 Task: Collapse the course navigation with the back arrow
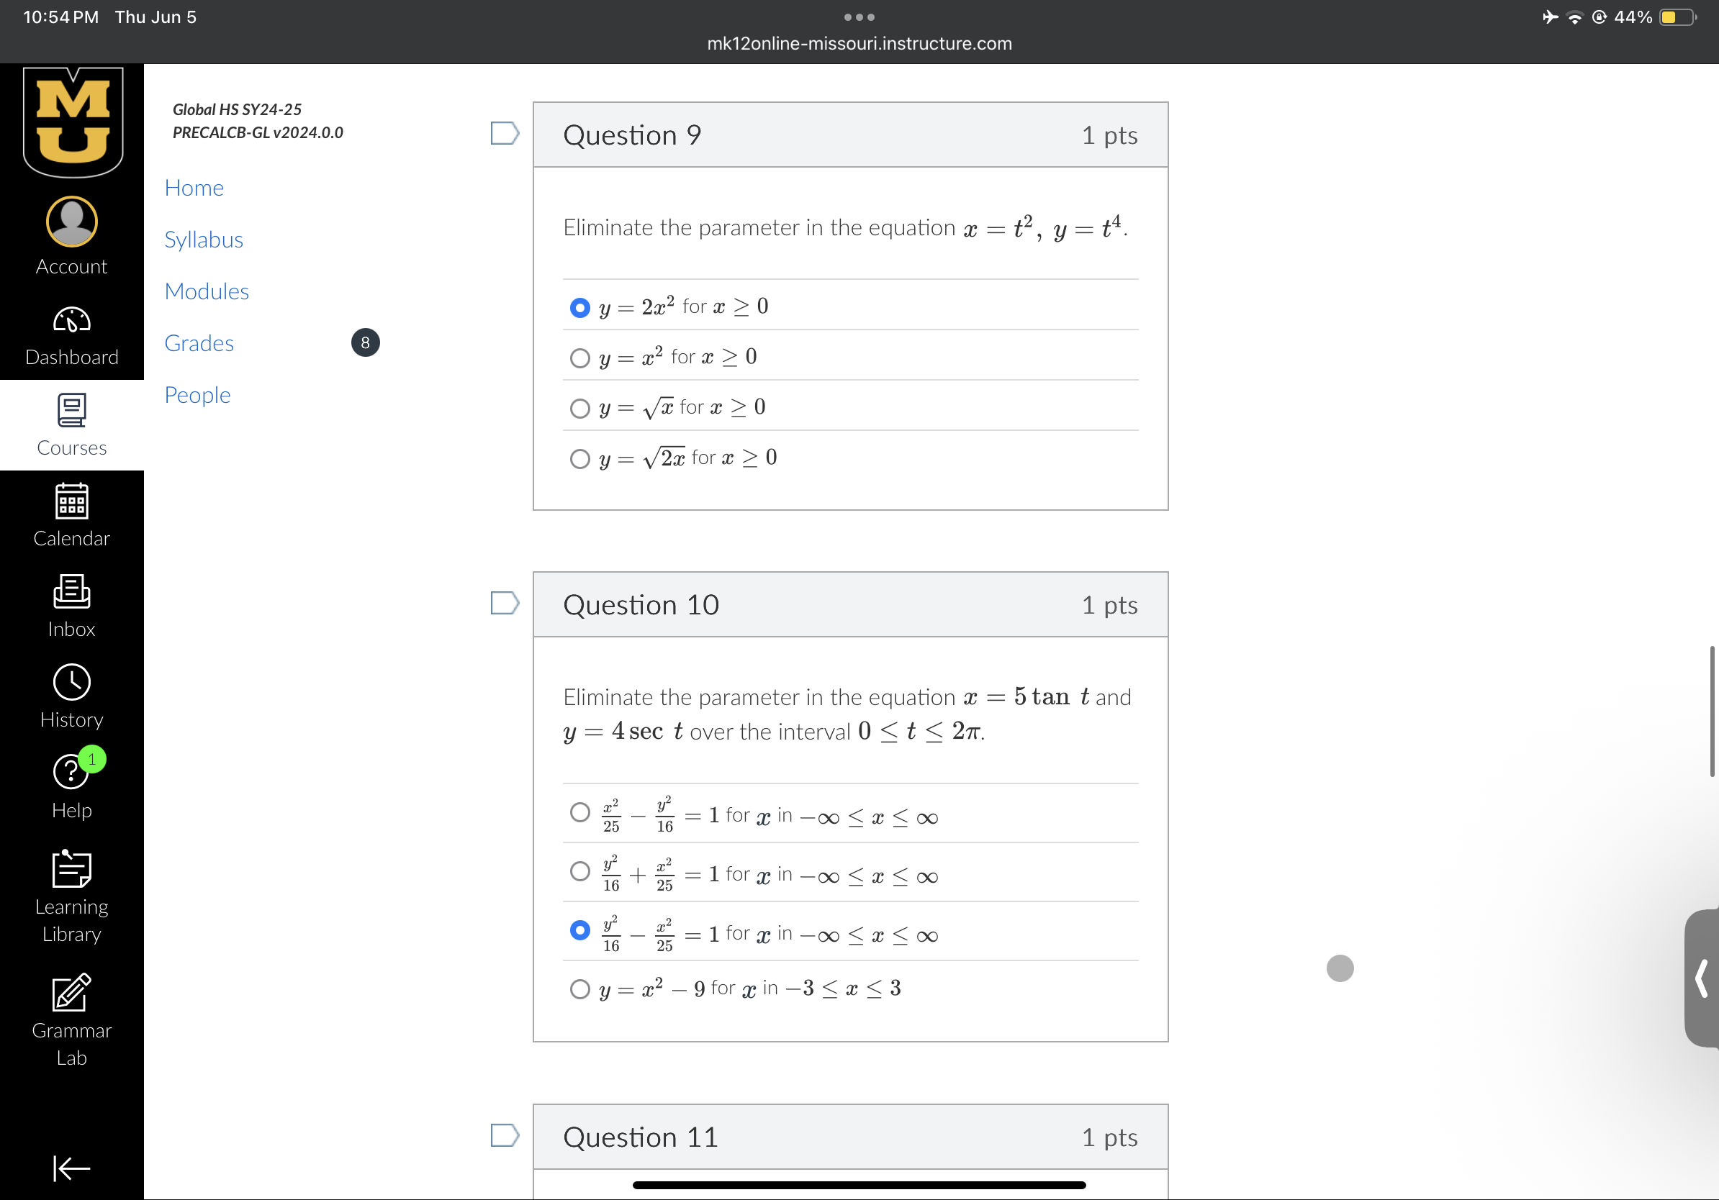click(71, 1168)
